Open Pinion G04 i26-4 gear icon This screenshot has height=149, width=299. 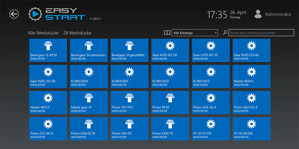tap(211, 98)
